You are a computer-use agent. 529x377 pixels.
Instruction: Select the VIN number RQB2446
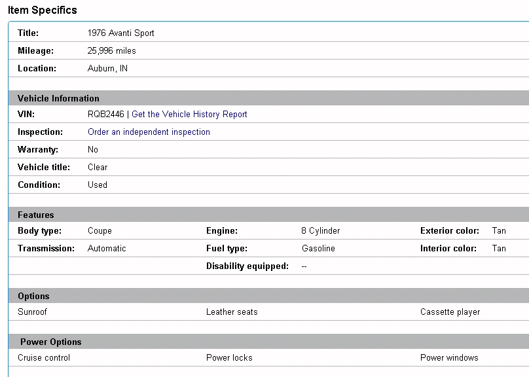tap(105, 115)
